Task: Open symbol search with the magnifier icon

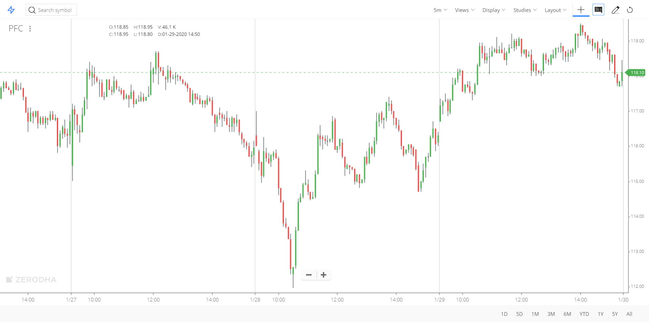Action: [32, 10]
